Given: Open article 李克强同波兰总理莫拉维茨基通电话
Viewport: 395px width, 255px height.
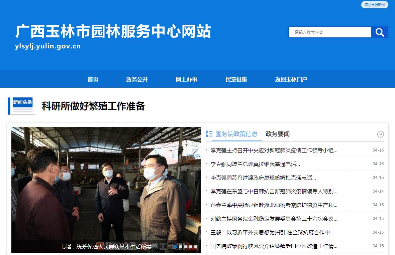Looking at the screenshot, I should coord(255,164).
